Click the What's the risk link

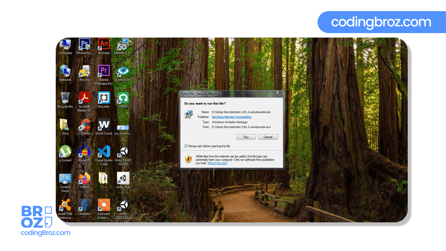(x=217, y=163)
